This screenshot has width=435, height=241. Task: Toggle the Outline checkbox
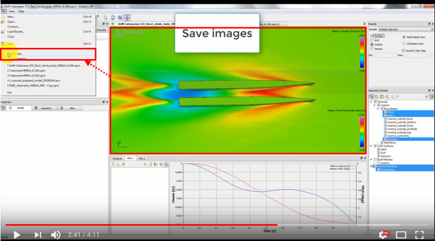(x=372, y=45)
